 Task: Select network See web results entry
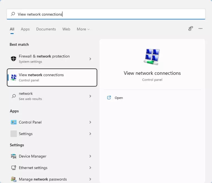coord(52,96)
